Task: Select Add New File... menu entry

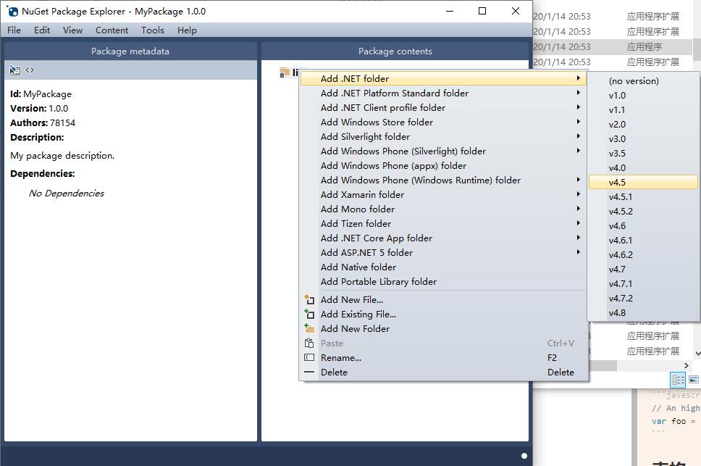Action: click(443, 299)
